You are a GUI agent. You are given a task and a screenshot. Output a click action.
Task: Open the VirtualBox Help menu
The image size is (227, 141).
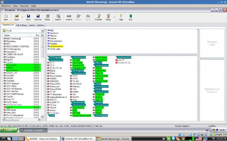33,6
